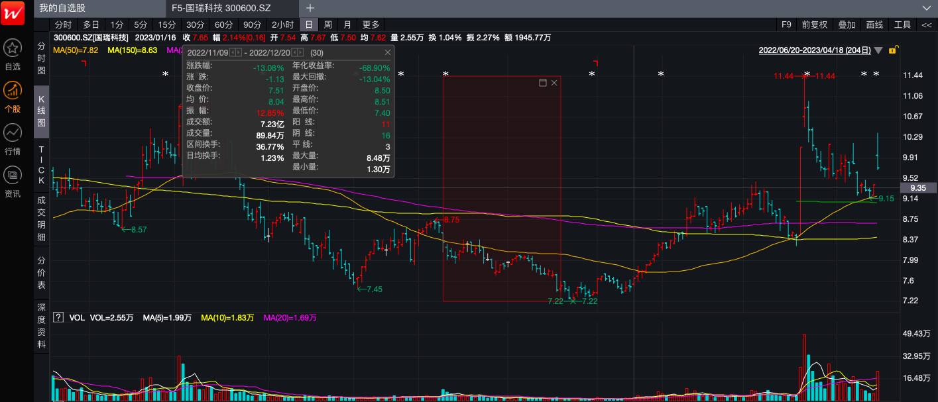Open the 前复权 price adjustment option
The width and height of the screenshot is (938, 402).
(x=815, y=25)
